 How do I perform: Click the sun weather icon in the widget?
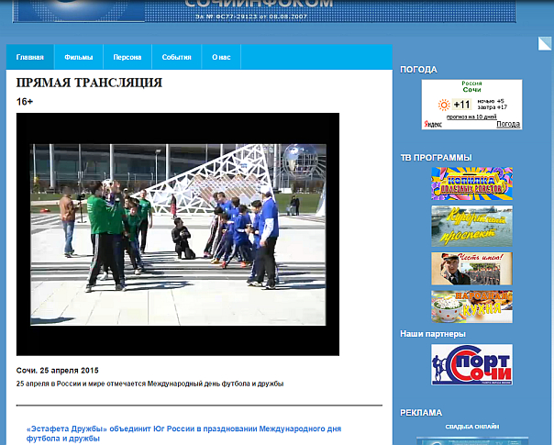pyautogui.click(x=445, y=105)
